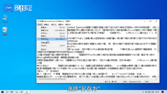Click the 100% zoom status entry
This screenshot has height=94, width=167.
pos(125,82)
